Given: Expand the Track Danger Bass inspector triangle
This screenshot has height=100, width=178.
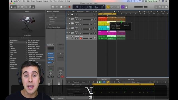Looking at the screenshot, I should 47,27.
